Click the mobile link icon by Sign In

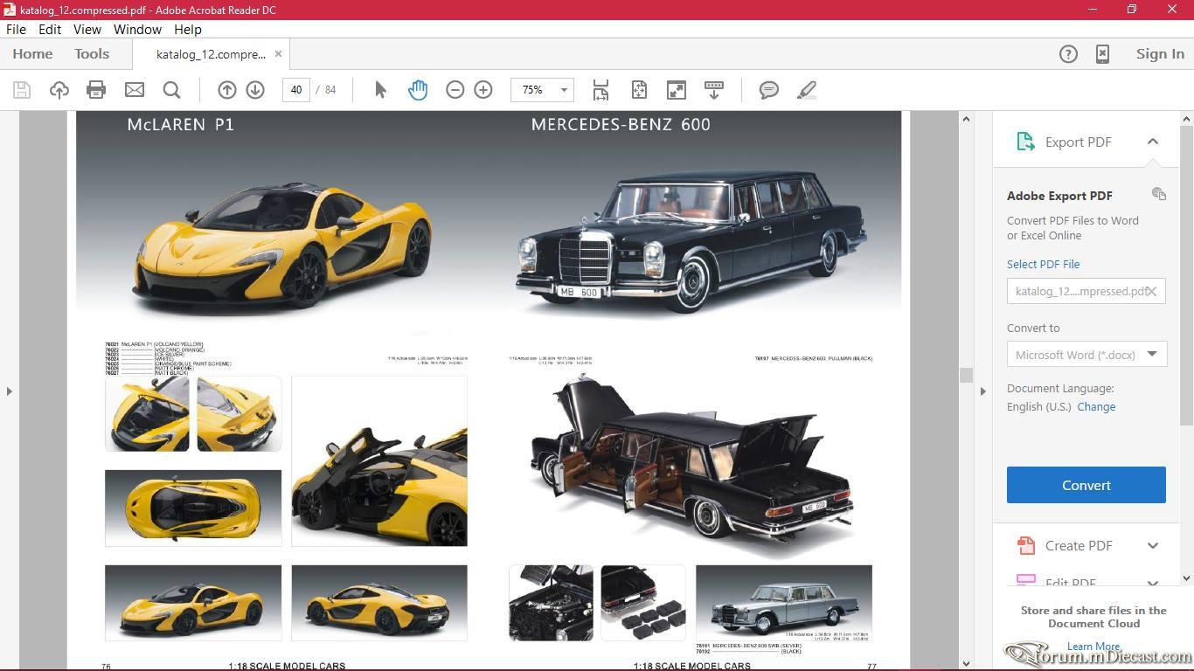click(1103, 54)
